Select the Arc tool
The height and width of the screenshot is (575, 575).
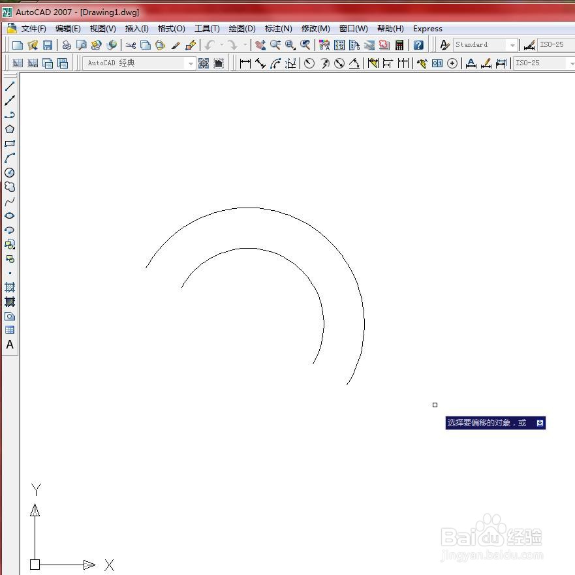click(x=10, y=158)
